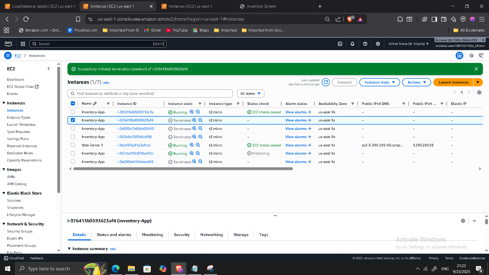Open table preferences gear icon
The image size is (489, 275).
point(479,92)
